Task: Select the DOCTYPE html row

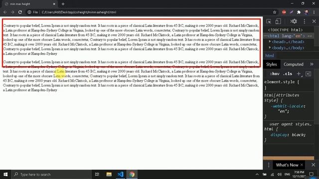Action: tap(286, 30)
